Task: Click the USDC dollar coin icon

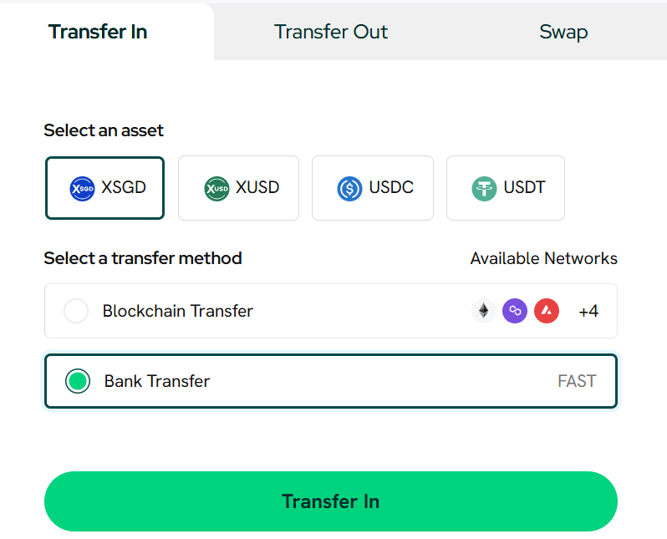Action: pos(350,188)
